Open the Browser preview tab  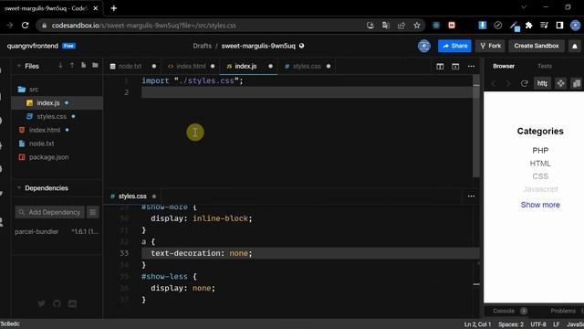[x=504, y=66]
